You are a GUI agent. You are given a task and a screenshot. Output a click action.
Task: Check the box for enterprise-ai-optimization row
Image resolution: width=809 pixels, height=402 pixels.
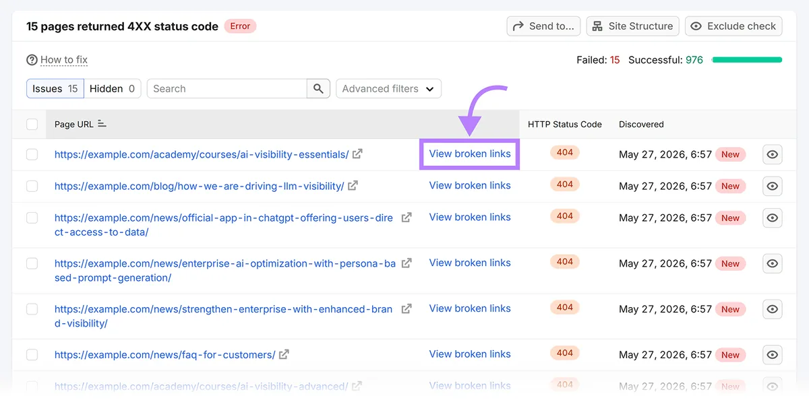(32, 264)
